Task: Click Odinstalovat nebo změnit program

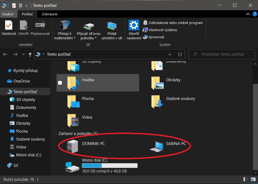Action: click(x=173, y=23)
